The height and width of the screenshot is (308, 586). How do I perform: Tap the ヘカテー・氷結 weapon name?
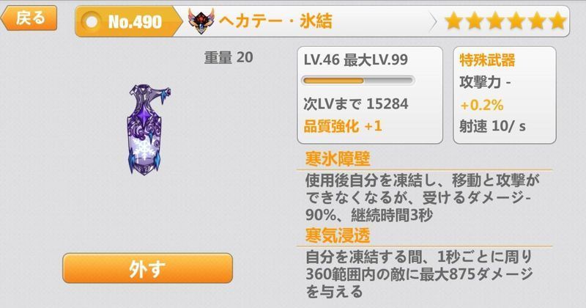coord(276,21)
